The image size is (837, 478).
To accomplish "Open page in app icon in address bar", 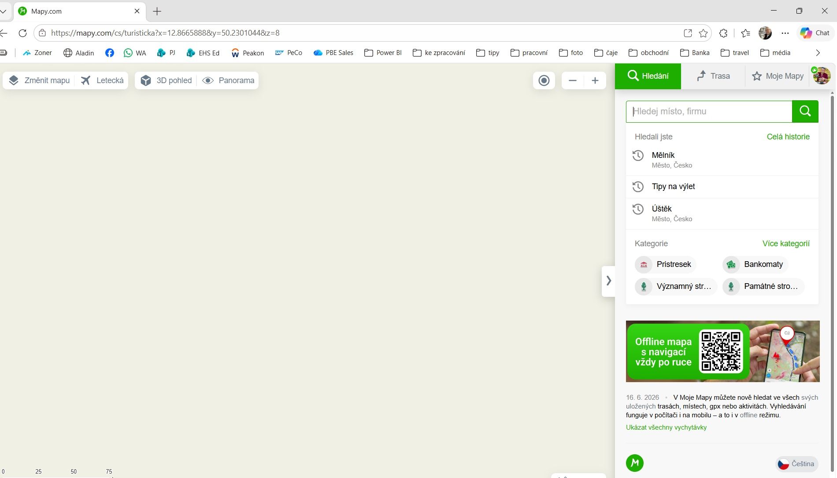I will [688, 33].
